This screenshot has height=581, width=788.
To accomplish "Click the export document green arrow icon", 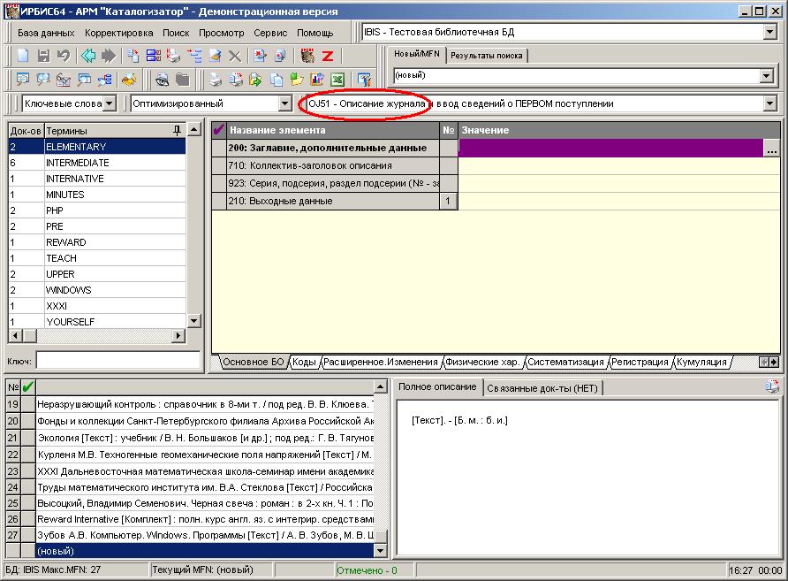I will (256, 79).
